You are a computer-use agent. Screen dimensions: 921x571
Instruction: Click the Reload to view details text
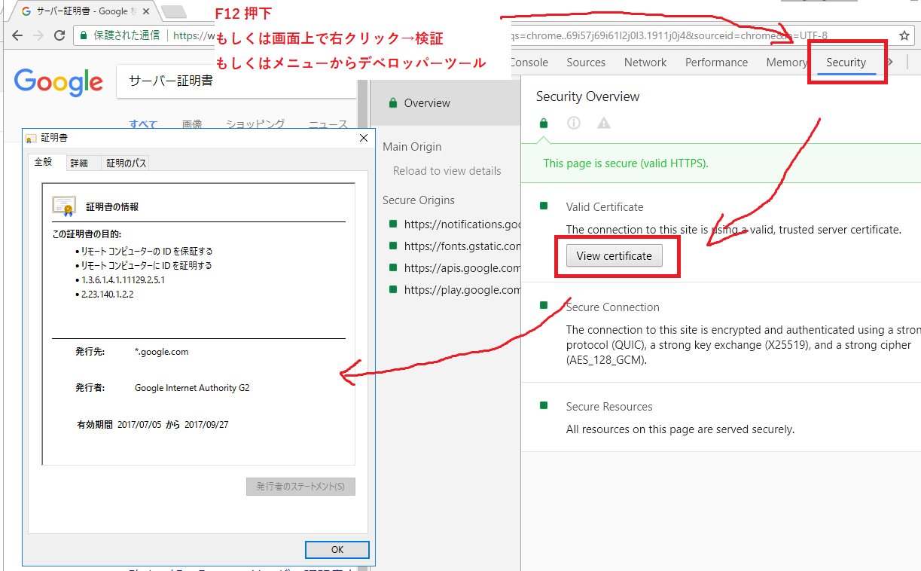(x=447, y=171)
